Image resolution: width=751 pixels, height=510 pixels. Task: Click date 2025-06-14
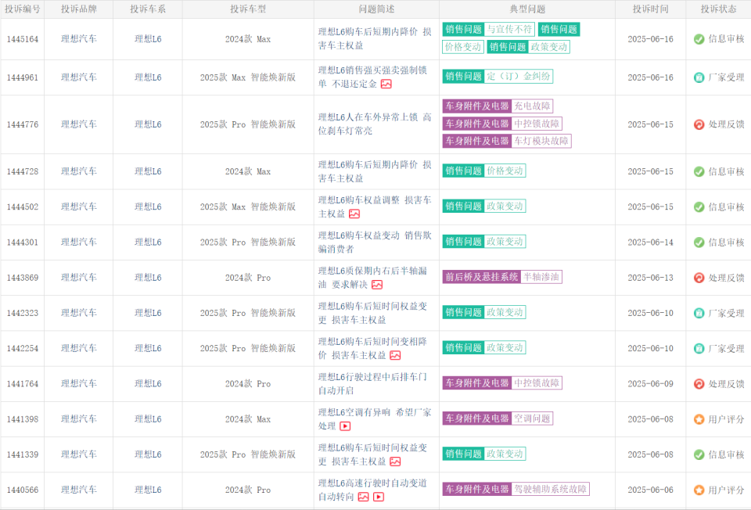650,242
